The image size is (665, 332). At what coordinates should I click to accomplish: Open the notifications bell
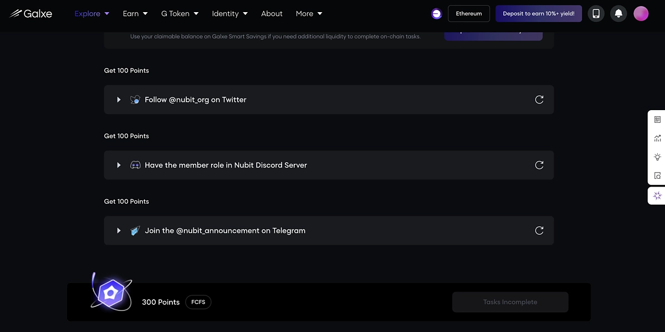[618, 13]
